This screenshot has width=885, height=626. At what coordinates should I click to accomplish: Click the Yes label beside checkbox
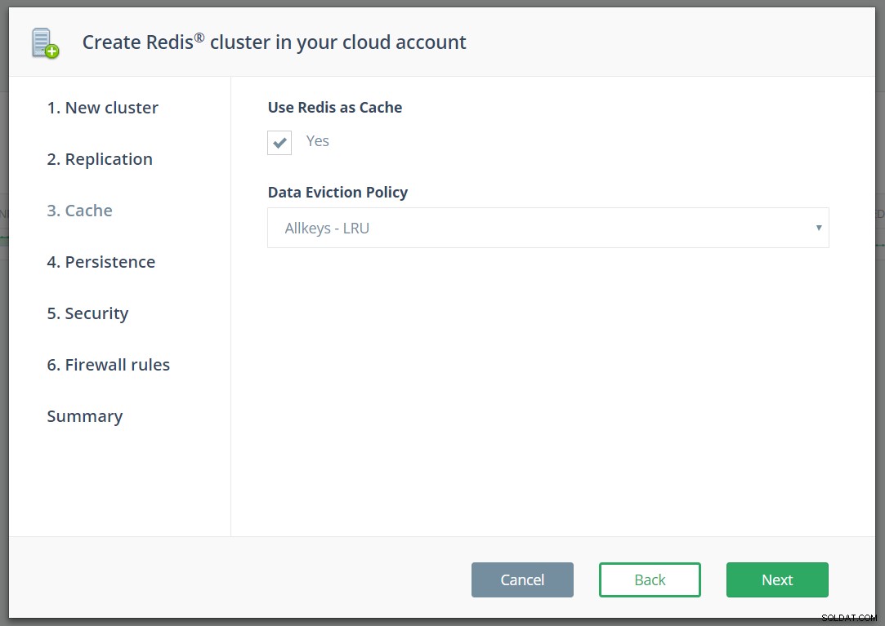tap(317, 141)
